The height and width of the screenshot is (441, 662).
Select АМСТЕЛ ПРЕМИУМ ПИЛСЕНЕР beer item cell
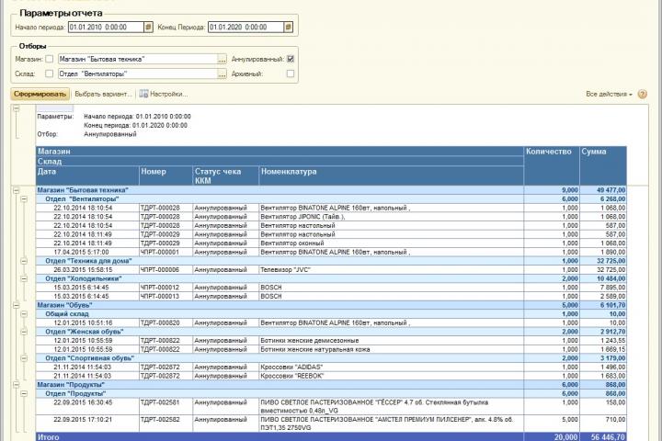(391, 424)
